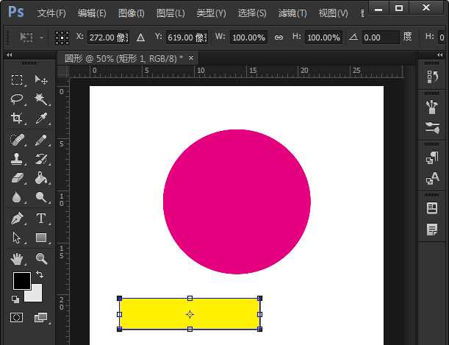
Task: Choose the Crop tool
Action: point(17,118)
